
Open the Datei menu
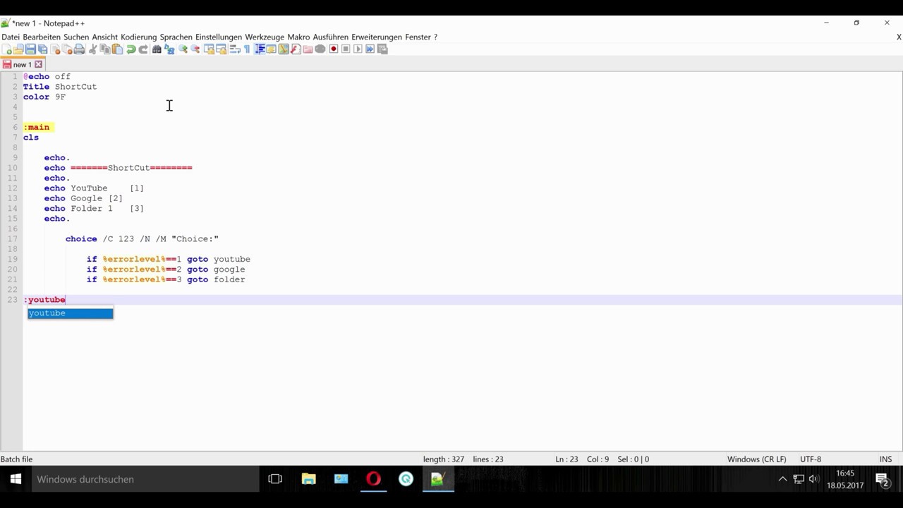11,37
